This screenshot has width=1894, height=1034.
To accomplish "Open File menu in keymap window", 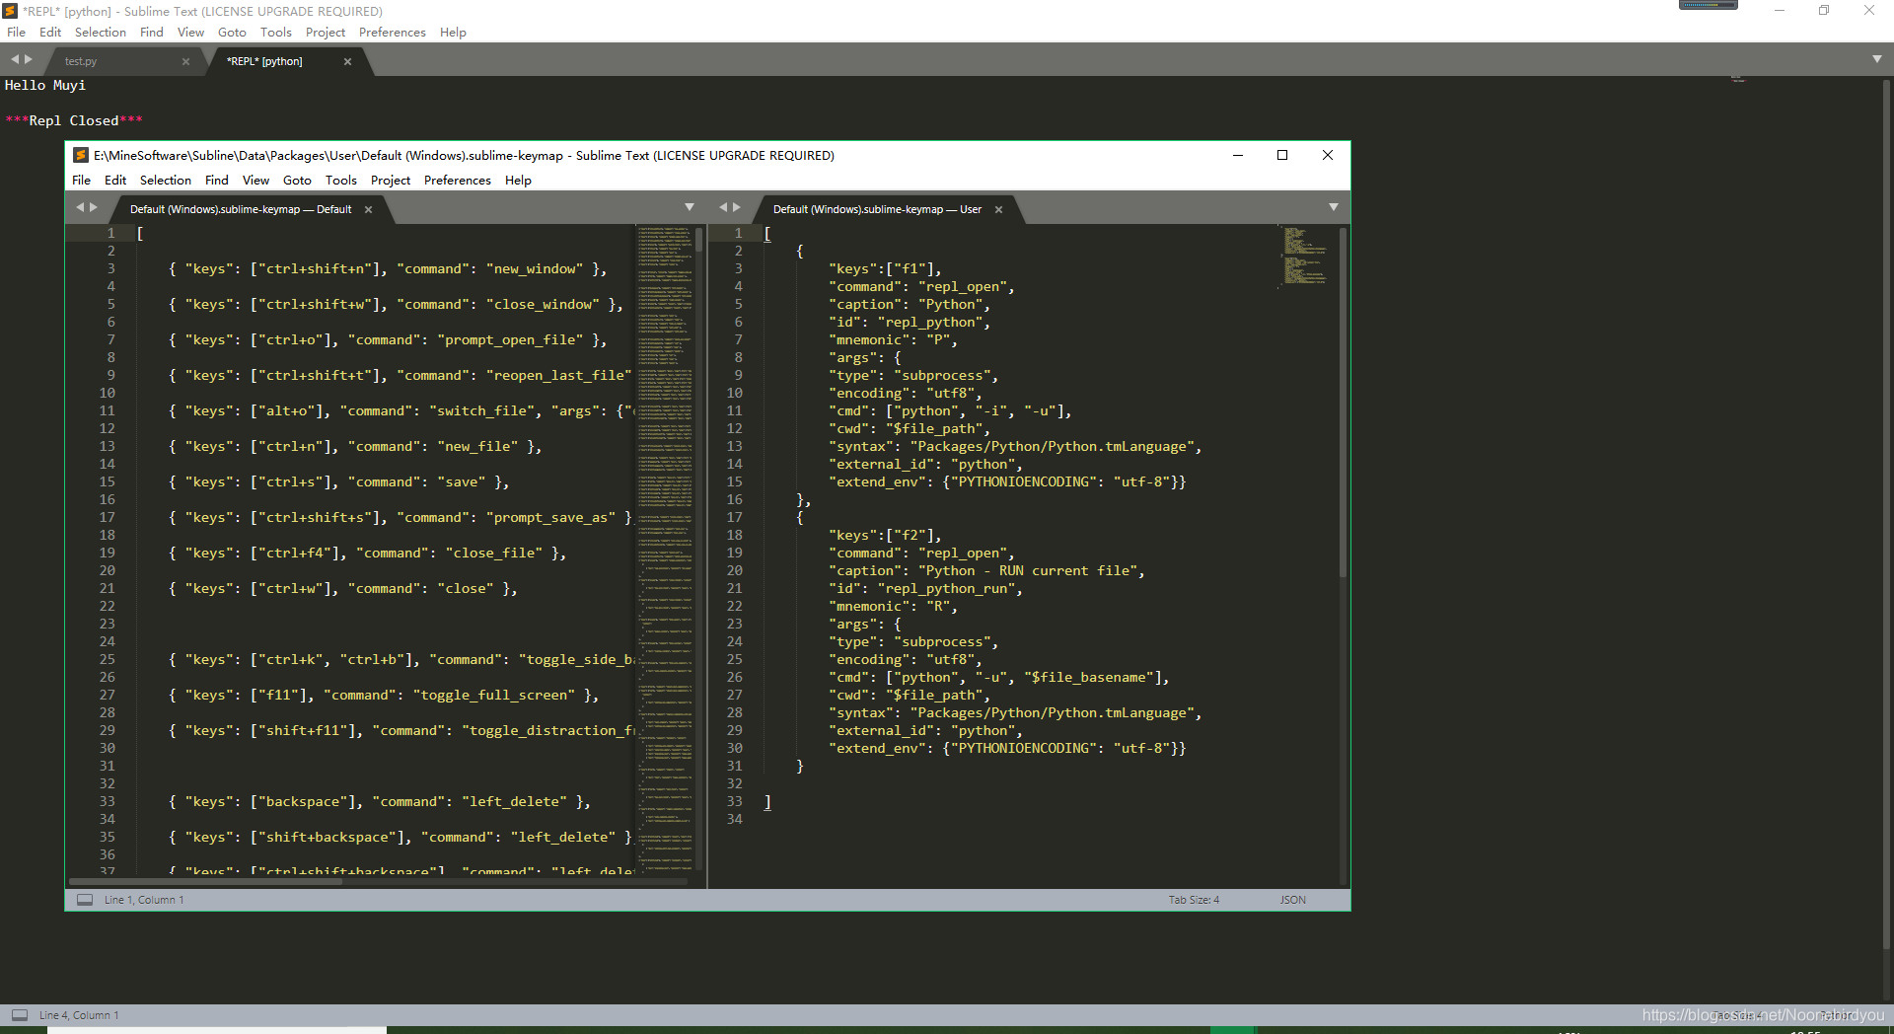I will coord(81,181).
